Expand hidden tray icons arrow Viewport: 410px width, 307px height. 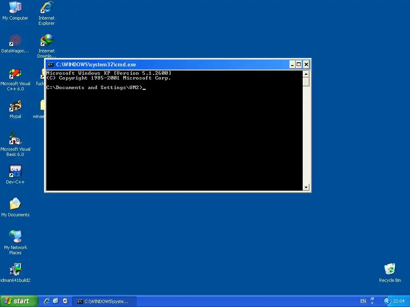(387, 301)
